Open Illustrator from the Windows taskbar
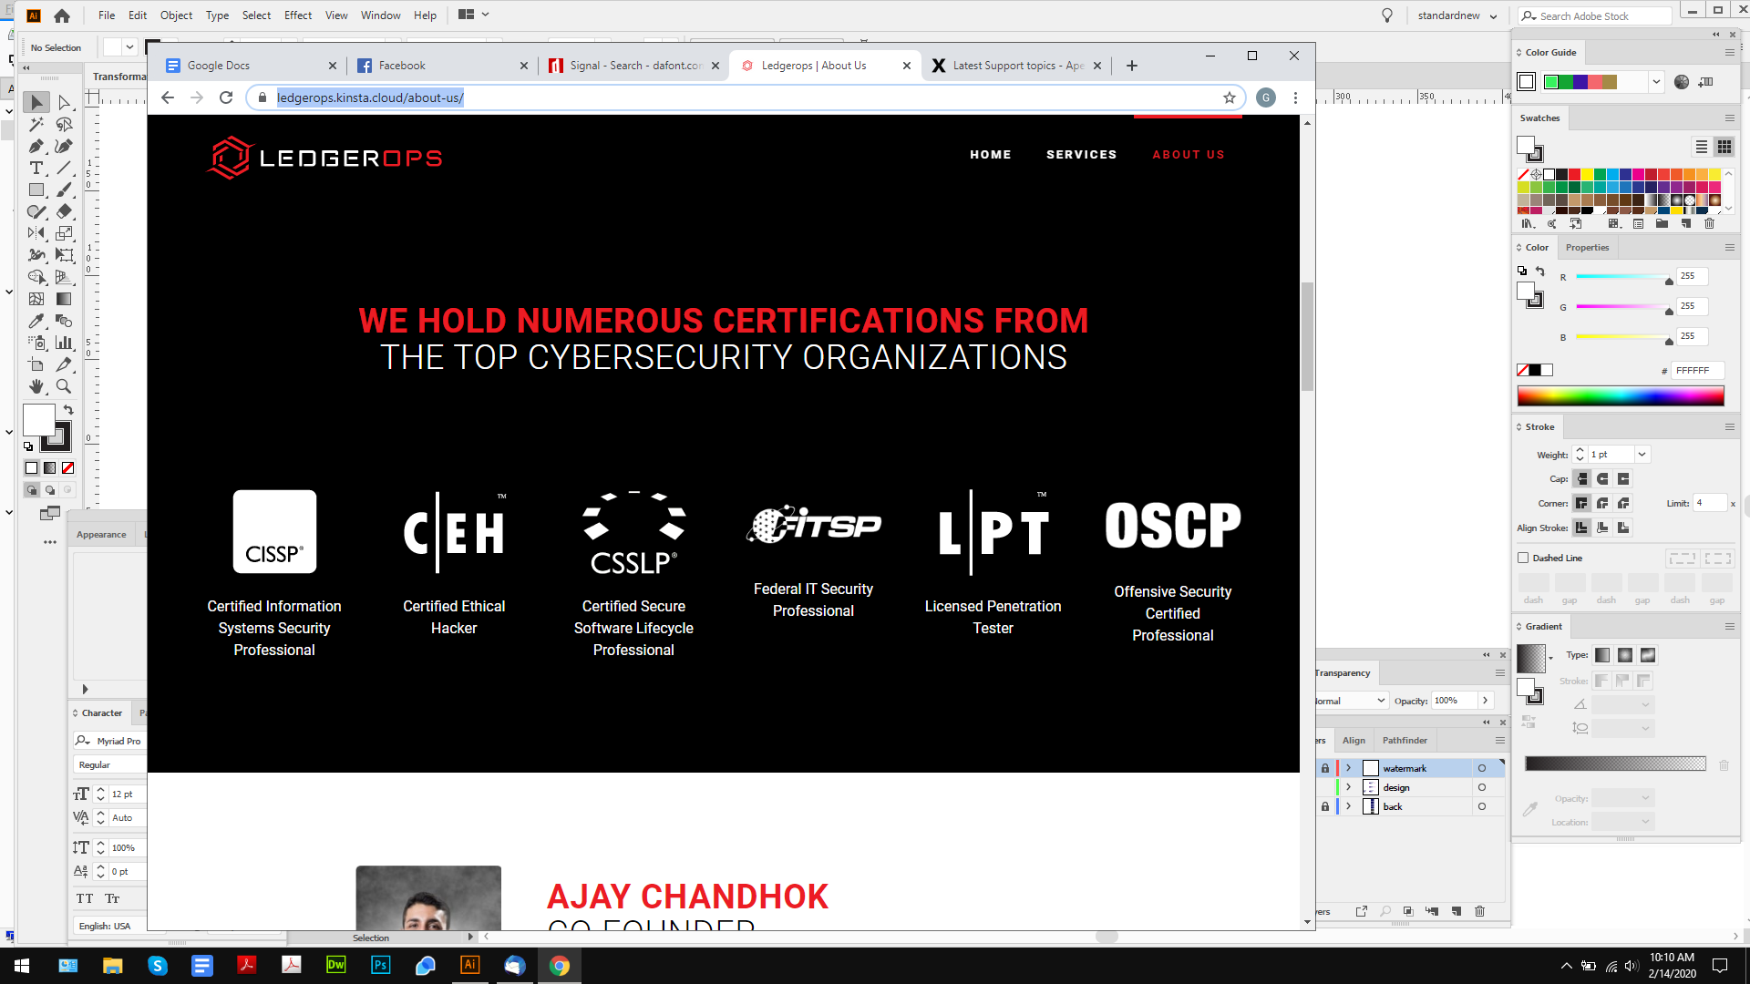 point(470,966)
